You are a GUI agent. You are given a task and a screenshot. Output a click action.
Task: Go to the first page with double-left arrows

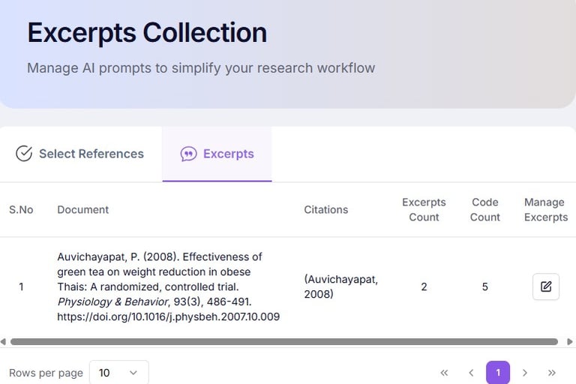coord(444,373)
